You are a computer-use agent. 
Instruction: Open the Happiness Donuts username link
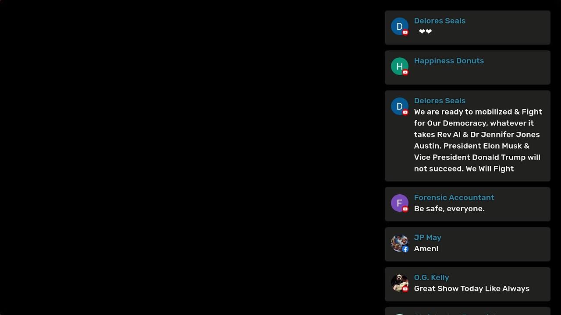coord(449,61)
